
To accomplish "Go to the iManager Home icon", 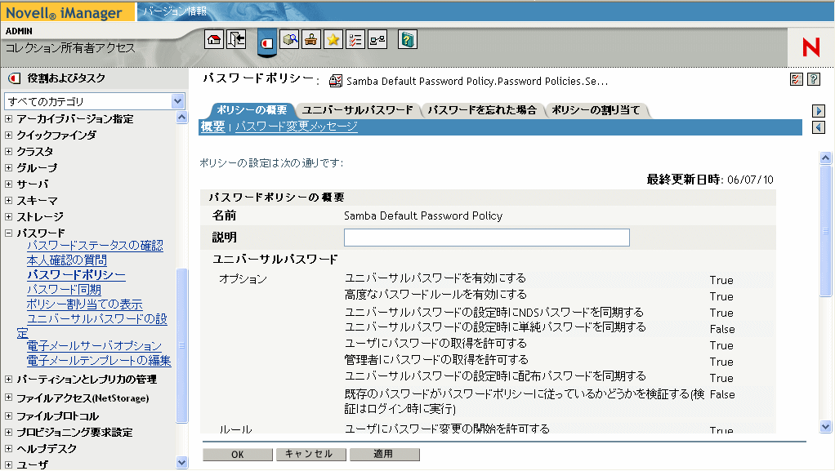I will pyautogui.click(x=214, y=39).
